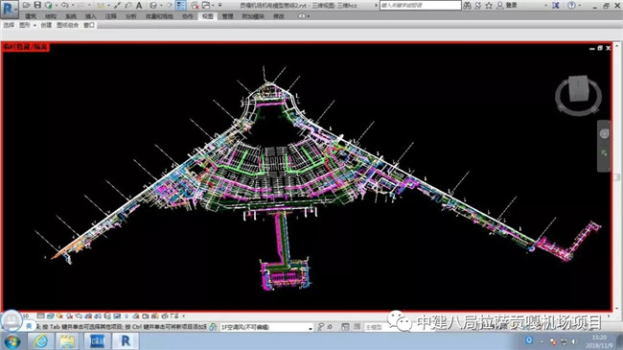Open the search binoculars icon

(x=468, y=5)
